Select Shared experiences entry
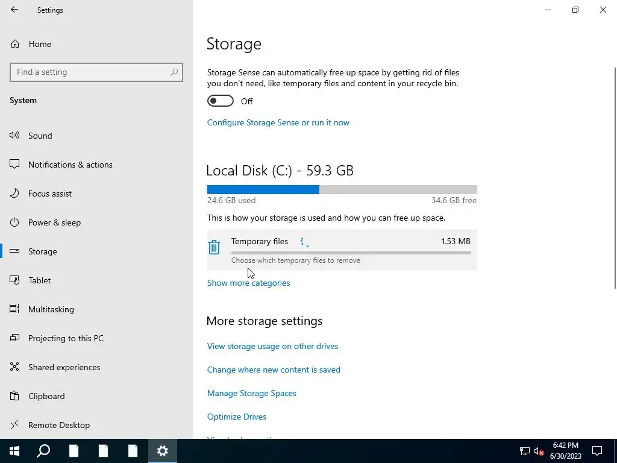This screenshot has height=463, width=617. point(64,367)
